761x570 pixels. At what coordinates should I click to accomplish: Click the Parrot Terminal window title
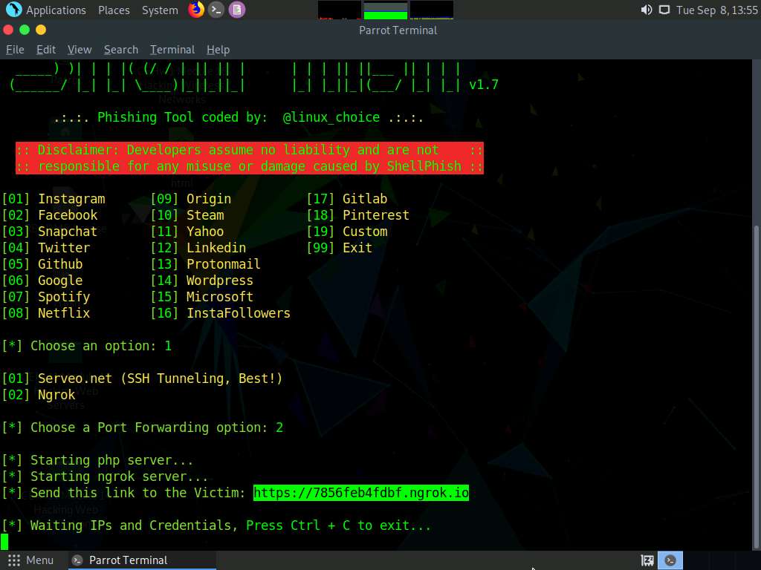[398, 30]
